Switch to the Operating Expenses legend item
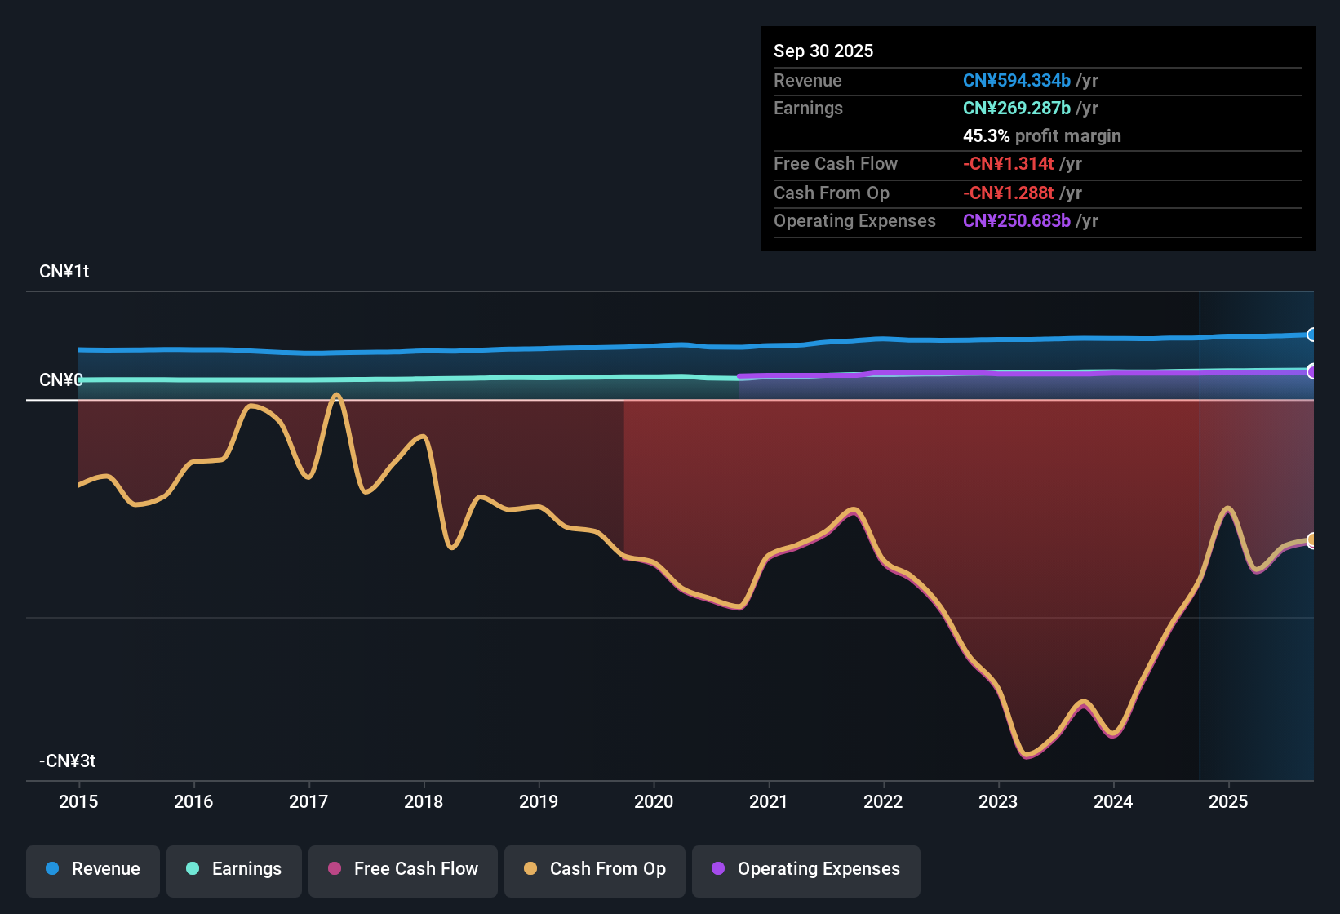Image resolution: width=1340 pixels, height=914 pixels. click(805, 869)
